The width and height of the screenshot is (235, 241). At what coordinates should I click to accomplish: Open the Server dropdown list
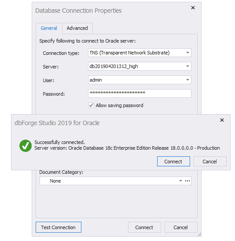point(187,66)
